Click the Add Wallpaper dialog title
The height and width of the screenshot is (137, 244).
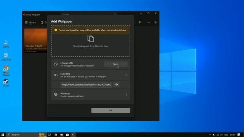[x=62, y=21]
